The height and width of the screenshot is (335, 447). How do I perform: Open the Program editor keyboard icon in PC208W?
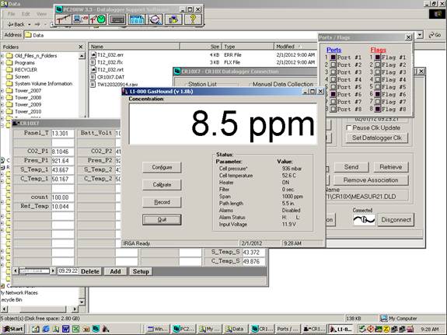click(117, 19)
